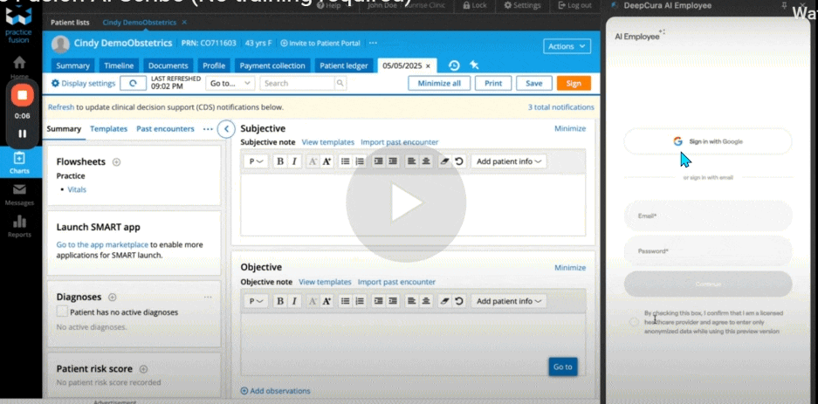Add a diagnosis with the plus icon
Viewport: 818px width, 404px height.
(112, 298)
